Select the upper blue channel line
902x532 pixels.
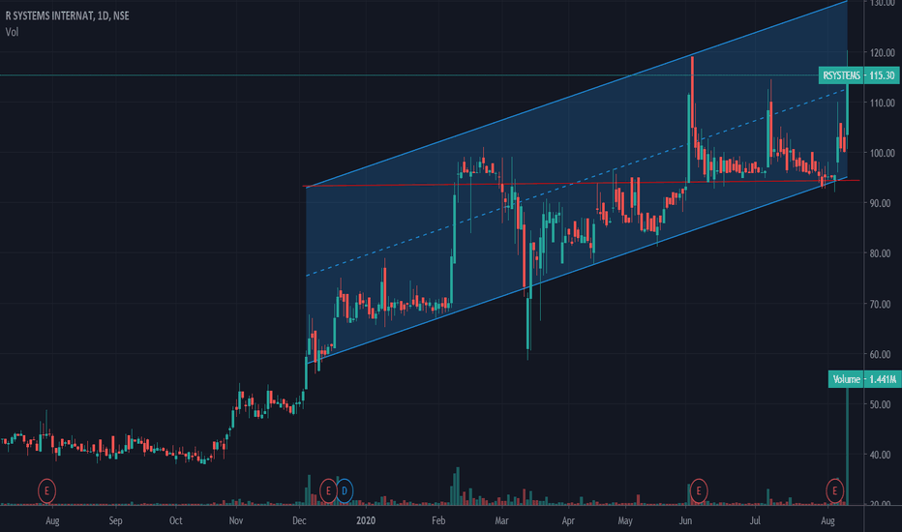(575, 96)
